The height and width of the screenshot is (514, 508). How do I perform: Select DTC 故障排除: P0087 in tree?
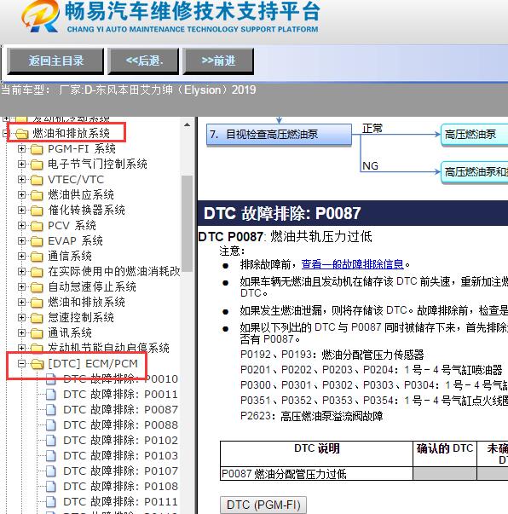(121, 410)
